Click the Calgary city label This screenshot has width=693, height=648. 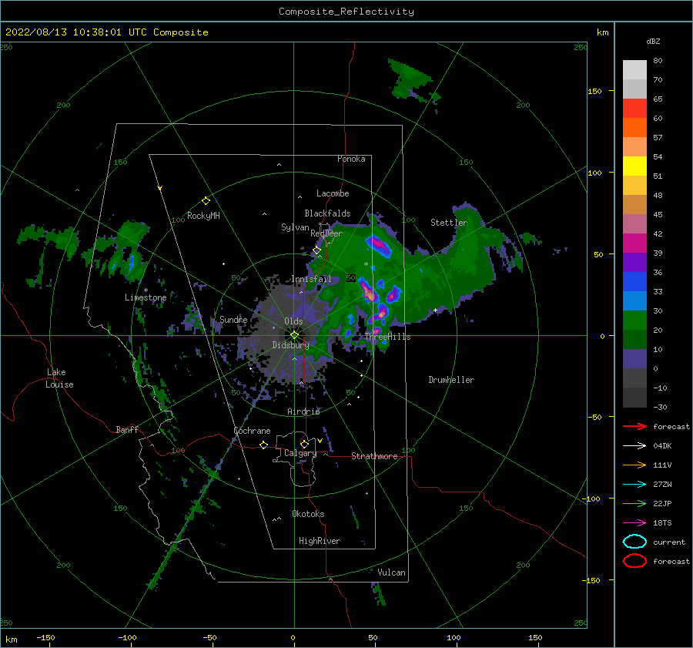300,453
